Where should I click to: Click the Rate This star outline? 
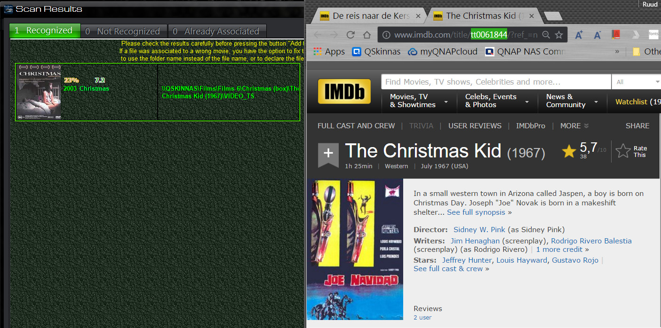click(623, 151)
